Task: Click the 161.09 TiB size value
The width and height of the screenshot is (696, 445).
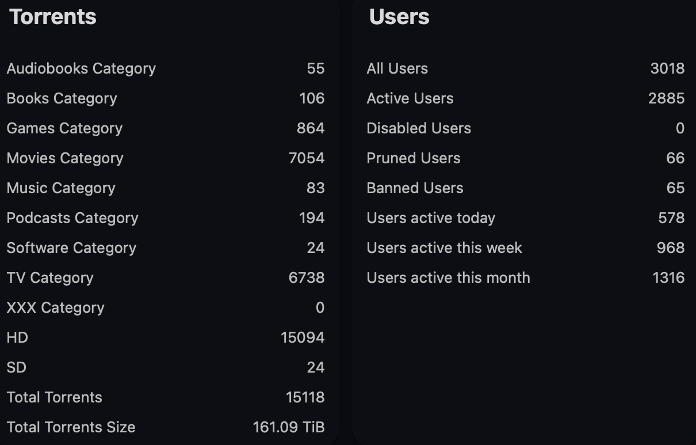Action: click(289, 427)
